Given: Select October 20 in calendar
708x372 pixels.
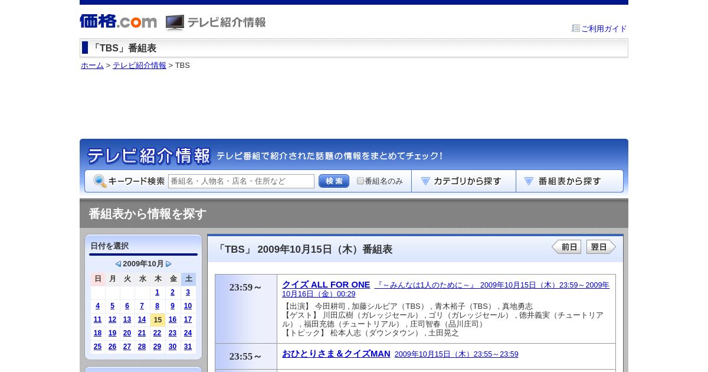Looking at the screenshot, I should point(127,333).
